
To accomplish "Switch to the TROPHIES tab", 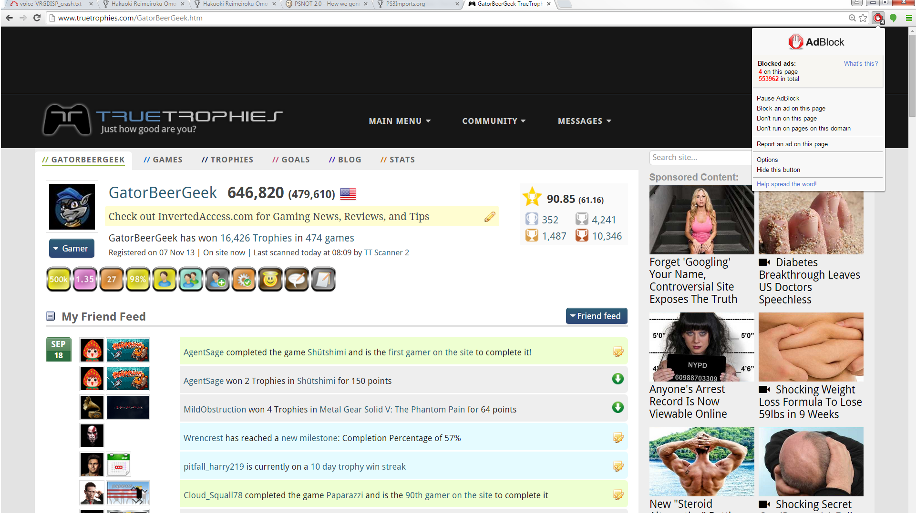I will click(x=227, y=160).
